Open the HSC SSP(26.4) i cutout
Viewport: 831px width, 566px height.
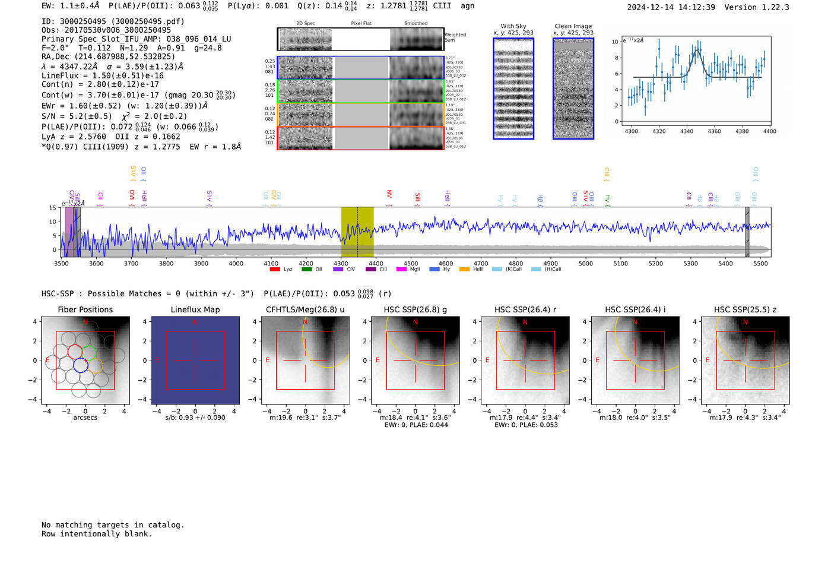point(635,361)
